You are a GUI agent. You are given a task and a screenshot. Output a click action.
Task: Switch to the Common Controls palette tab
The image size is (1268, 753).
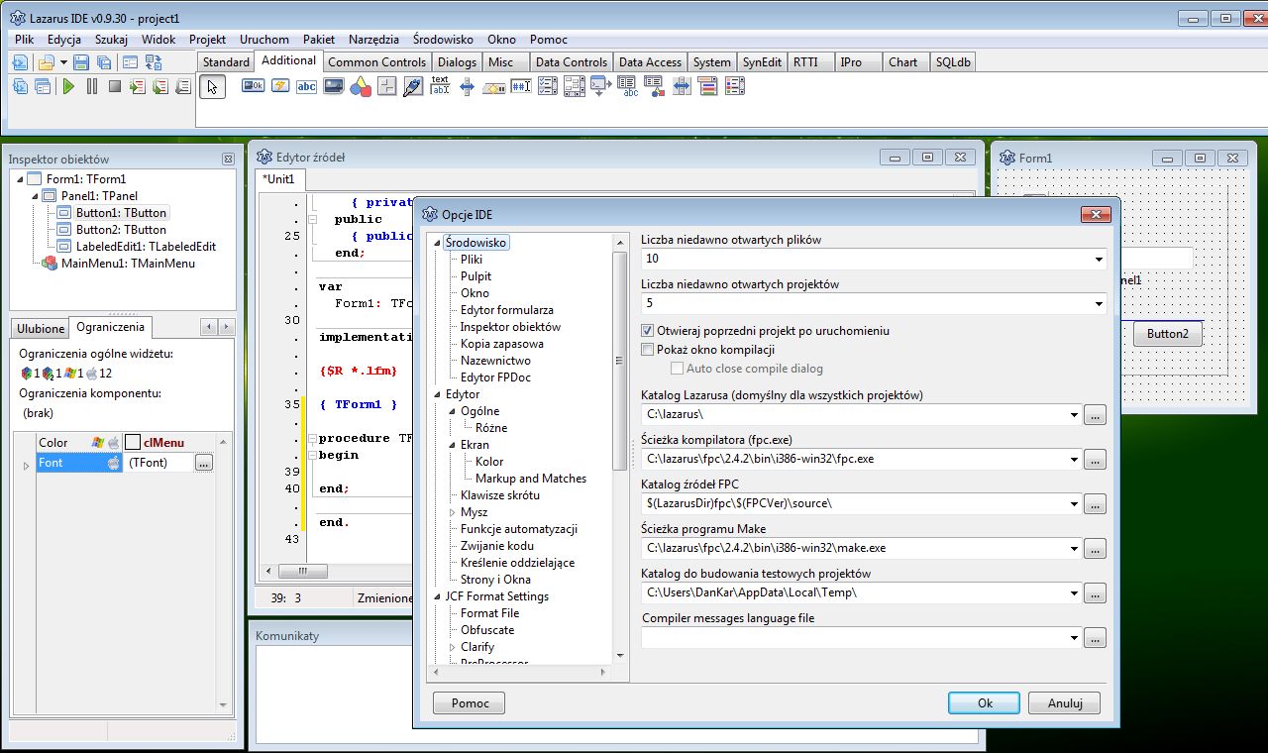coord(376,62)
